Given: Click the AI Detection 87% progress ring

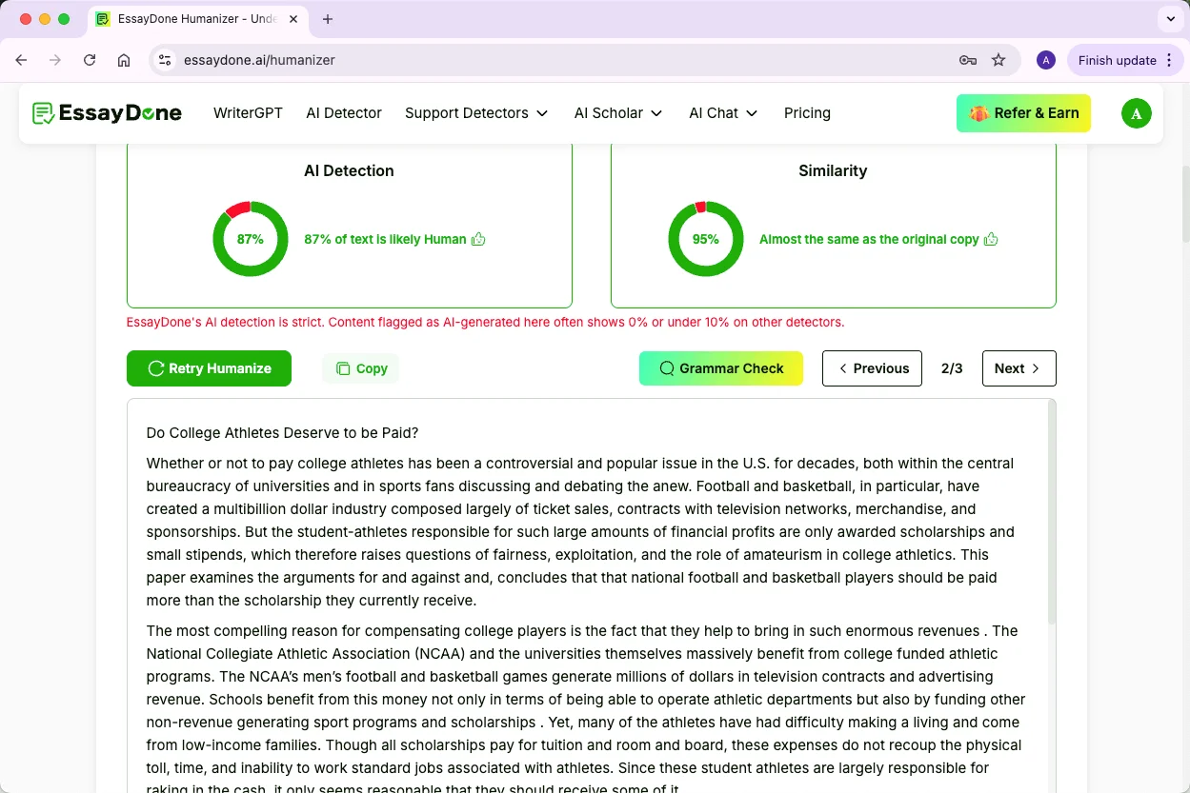Looking at the screenshot, I should pyautogui.click(x=251, y=239).
